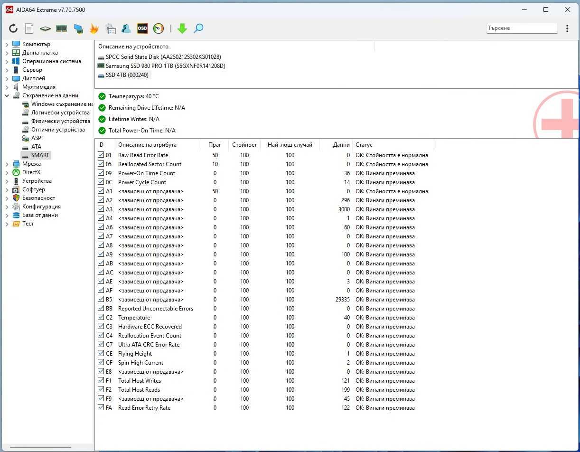Expand the Компютър tree node
Viewport: 580px width, 452px height.
7,44
